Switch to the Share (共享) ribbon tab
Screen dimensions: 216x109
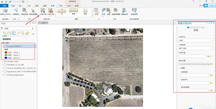click(61, 6)
